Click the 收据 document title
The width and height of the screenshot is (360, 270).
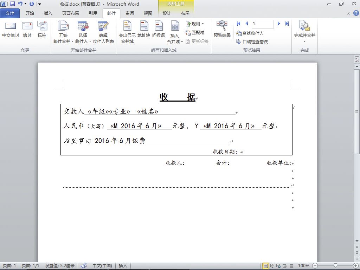pyautogui.click(x=178, y=97)
